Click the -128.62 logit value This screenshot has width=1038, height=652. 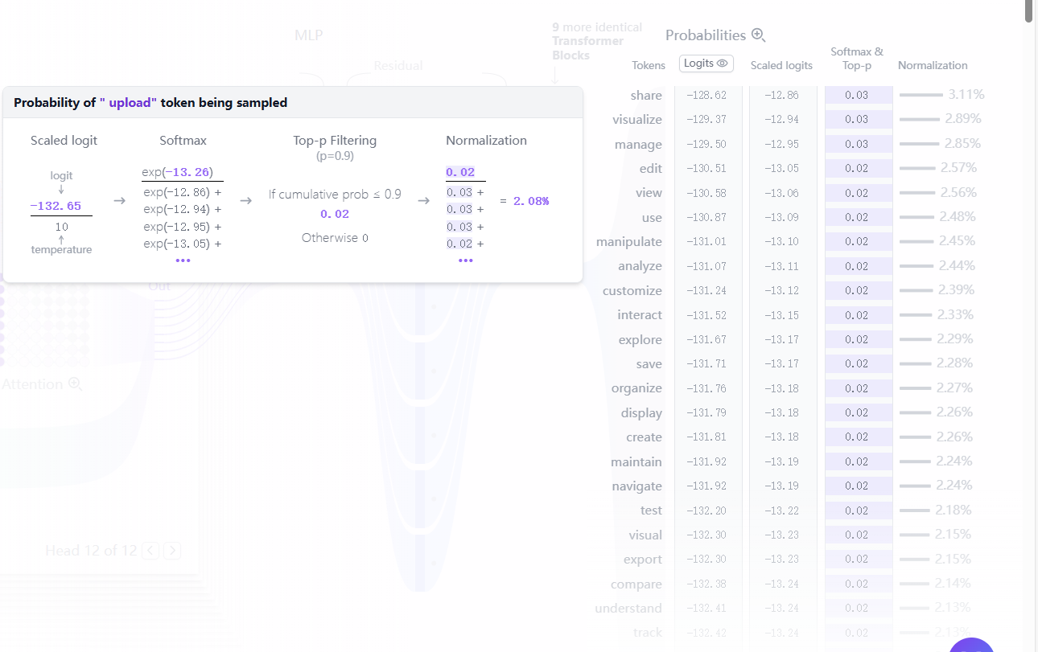click(706, 95)
